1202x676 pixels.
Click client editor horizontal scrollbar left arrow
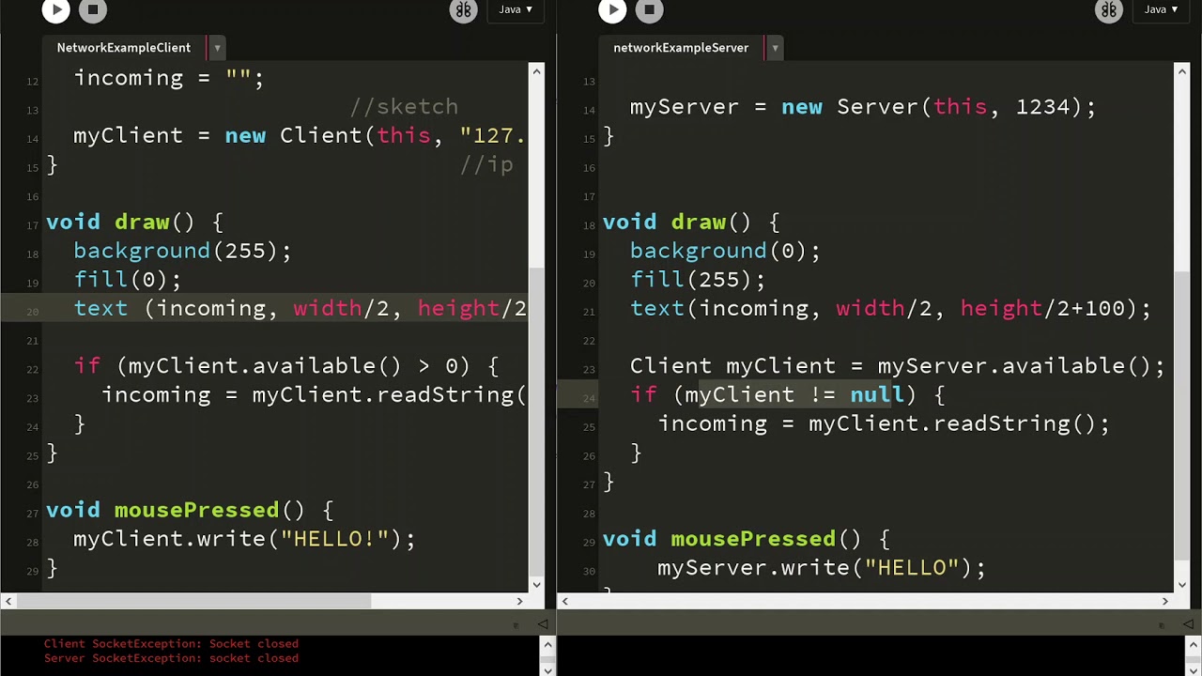(8, 601)
